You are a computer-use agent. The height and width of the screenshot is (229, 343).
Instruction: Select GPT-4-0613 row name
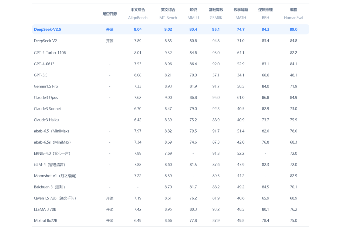pos(44,64)
